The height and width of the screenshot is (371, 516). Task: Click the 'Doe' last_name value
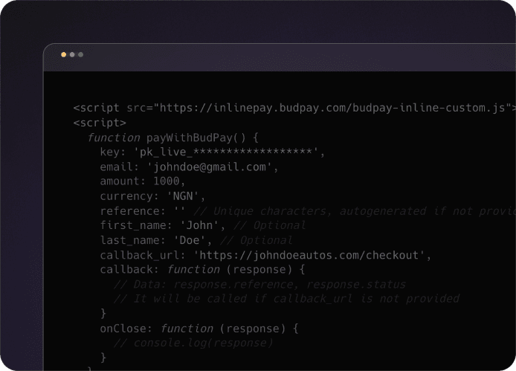[192, 240]
